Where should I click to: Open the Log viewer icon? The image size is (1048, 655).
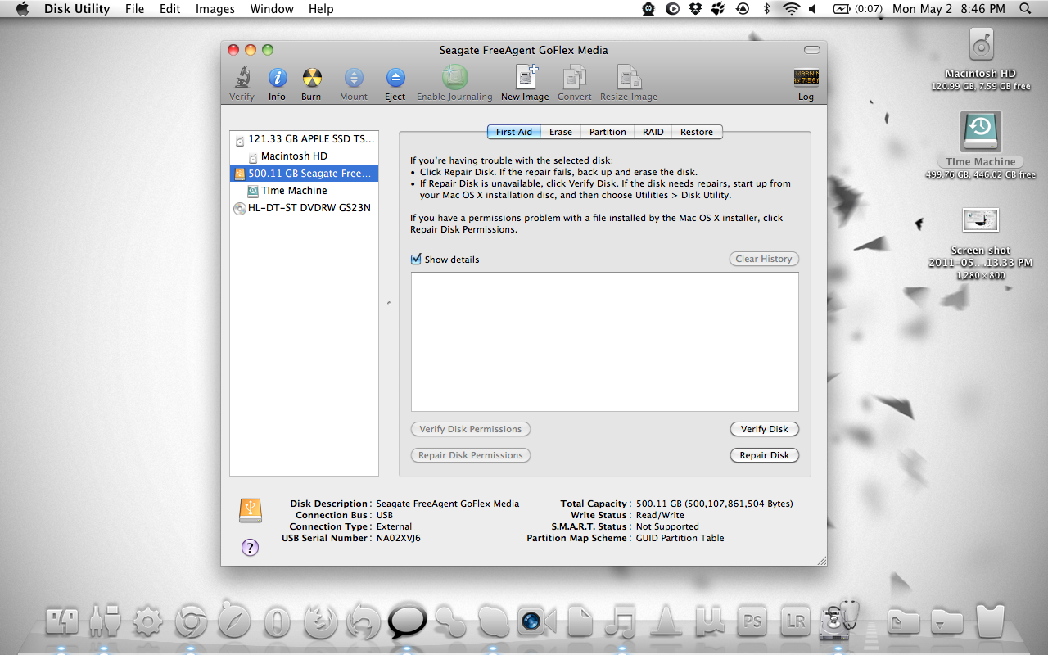(806, 78)
